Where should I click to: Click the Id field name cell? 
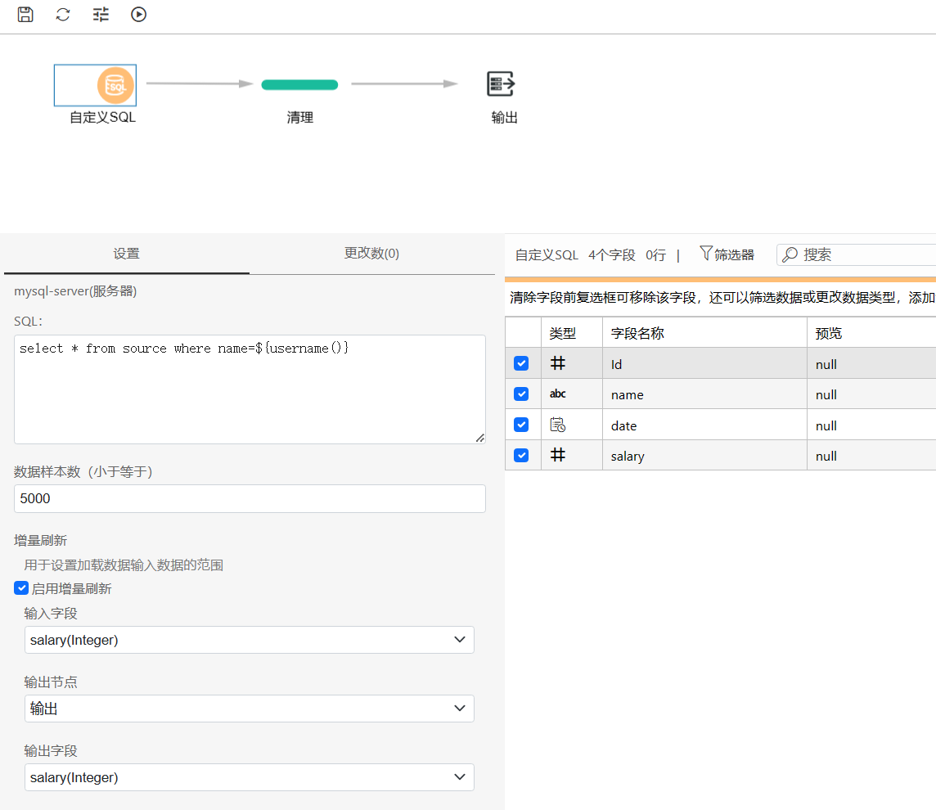click(705, 364)
